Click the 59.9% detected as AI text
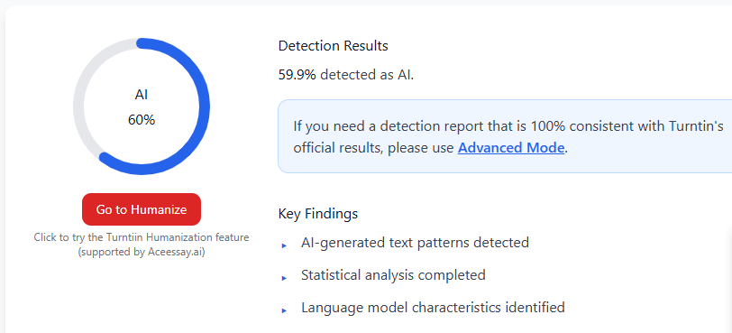732x333 pixels. point(346,75)
